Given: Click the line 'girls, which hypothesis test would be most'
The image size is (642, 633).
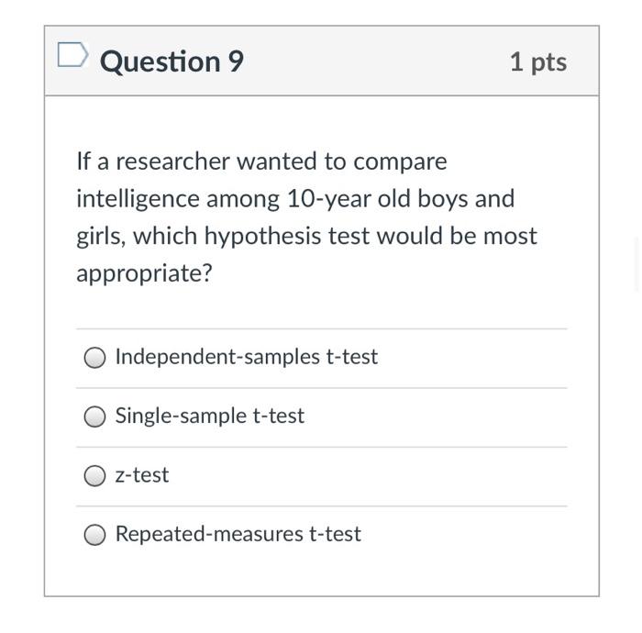Looking at the screenshot, I should [306, 236].
